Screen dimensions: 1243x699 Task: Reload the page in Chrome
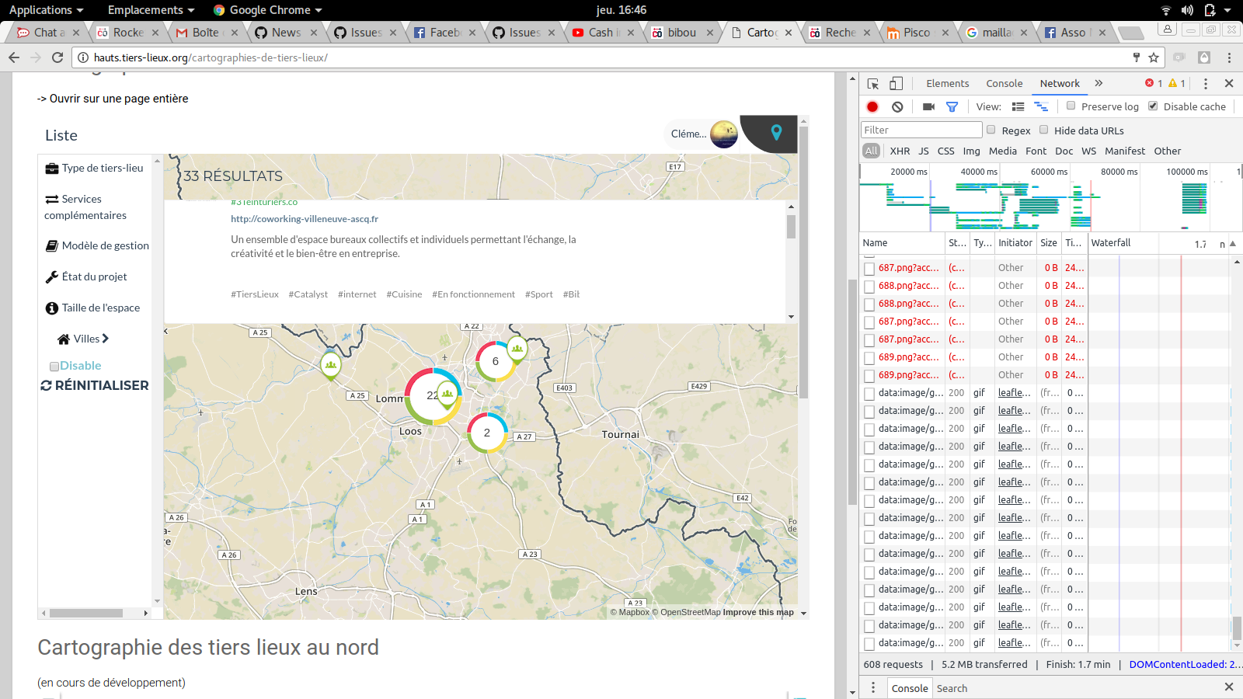tap(57, 57)
